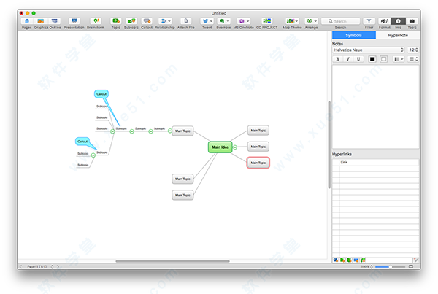Screen dimensions: 438x294
Task: Toggle the Info inspector panel
Action: point(398,21)
